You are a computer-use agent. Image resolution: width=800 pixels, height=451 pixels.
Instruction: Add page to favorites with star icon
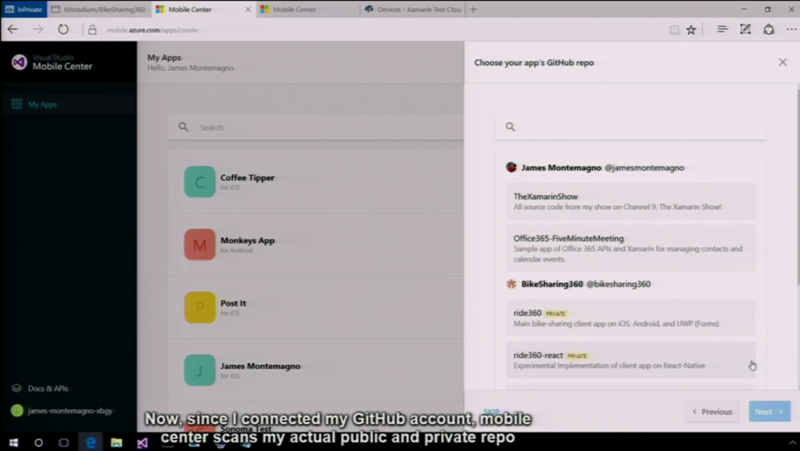pos(691,30)
